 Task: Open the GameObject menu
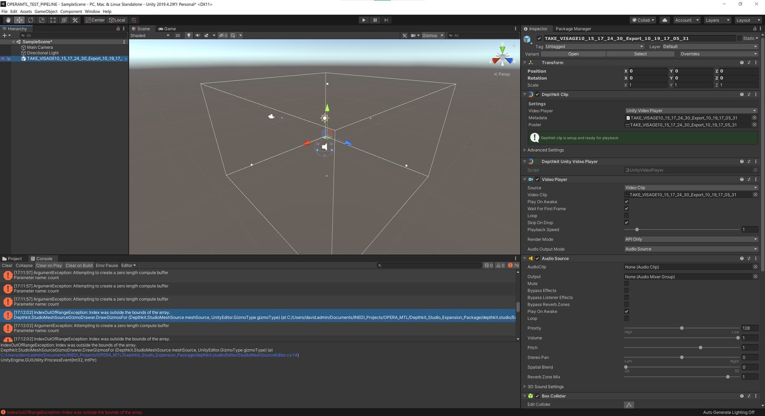46,12
